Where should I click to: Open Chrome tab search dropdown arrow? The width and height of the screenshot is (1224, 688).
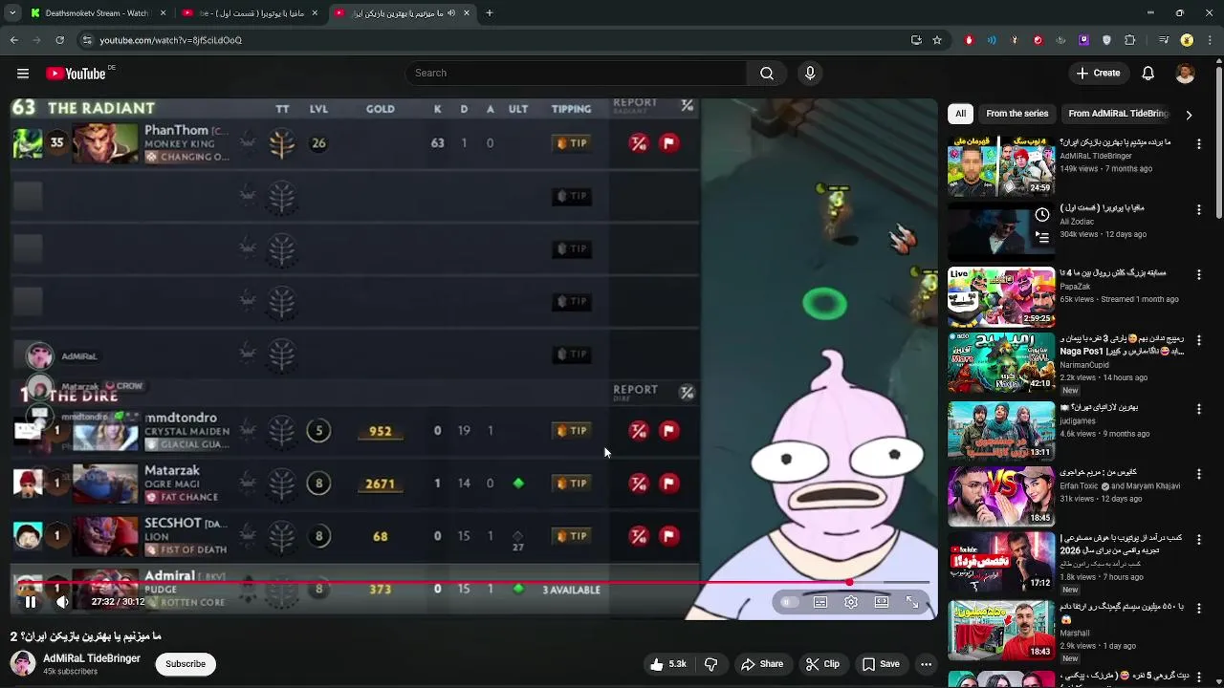13,13
